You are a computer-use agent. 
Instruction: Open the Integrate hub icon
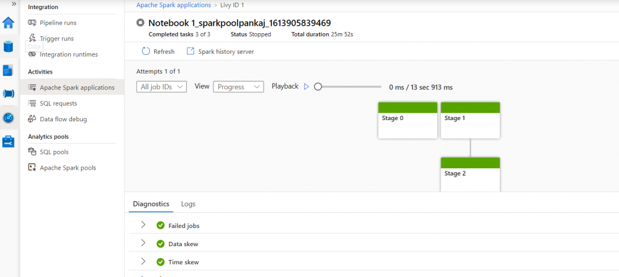(x=8, y=94)
